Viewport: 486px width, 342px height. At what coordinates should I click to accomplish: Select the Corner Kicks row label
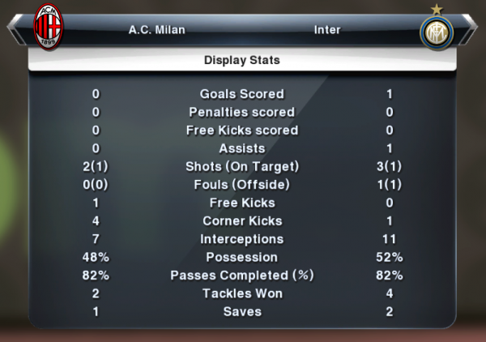[x=242, y=220]
